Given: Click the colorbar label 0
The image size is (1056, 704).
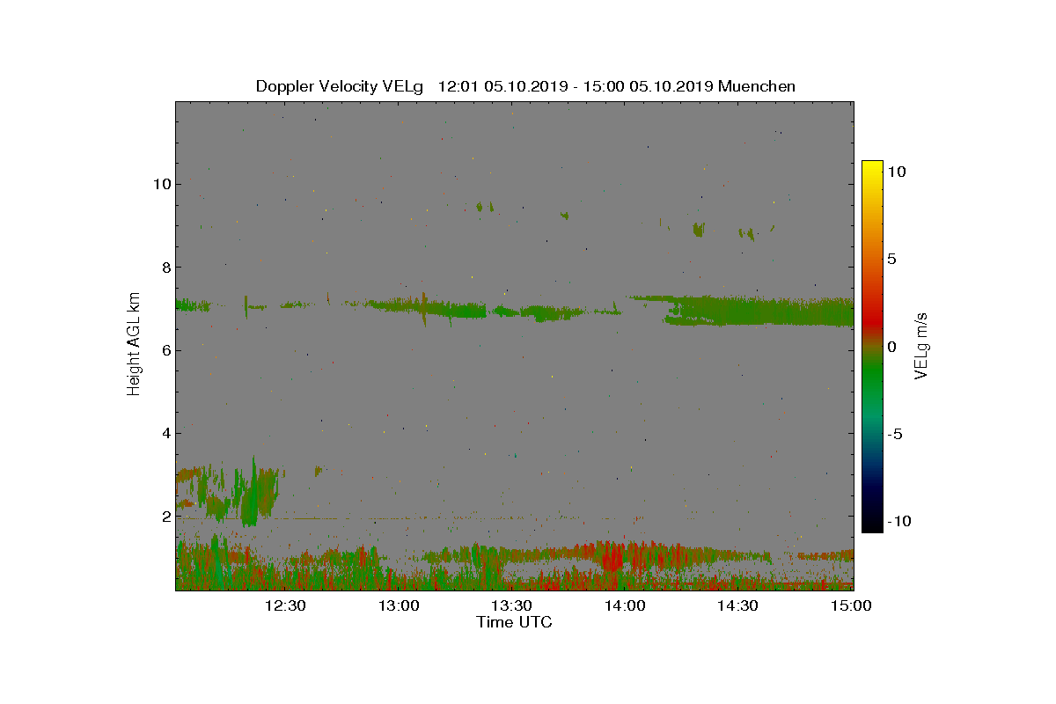Looking at the screenshot, I should 892,347.
